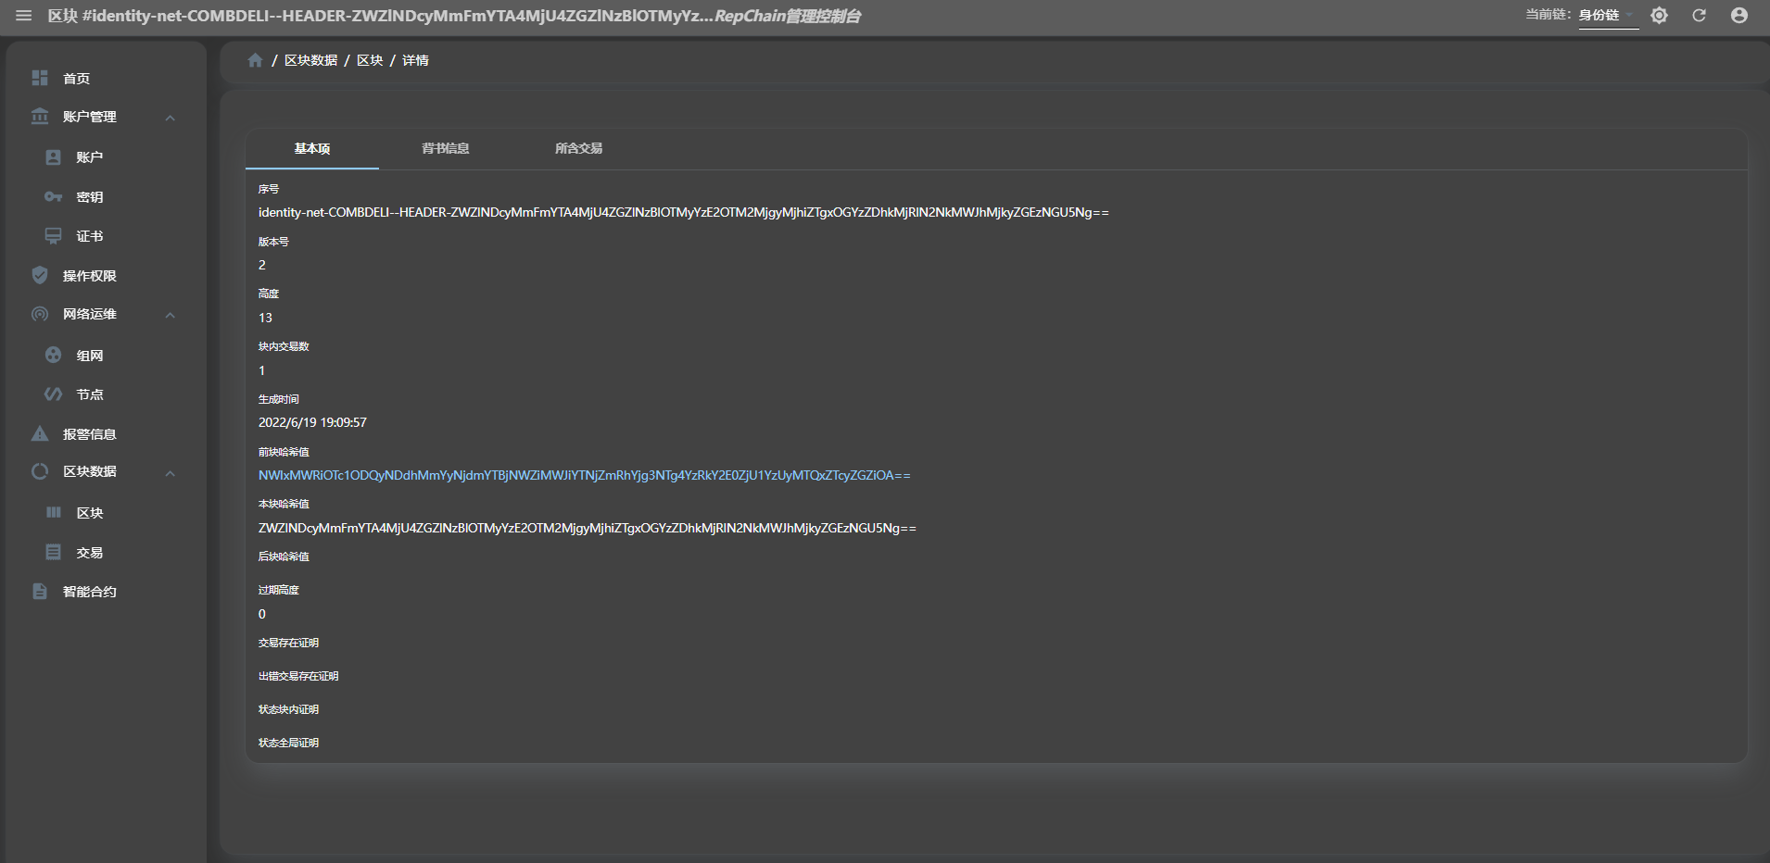
Task: Click the 过期高度 value 0
Action: [x=262, y=614]
